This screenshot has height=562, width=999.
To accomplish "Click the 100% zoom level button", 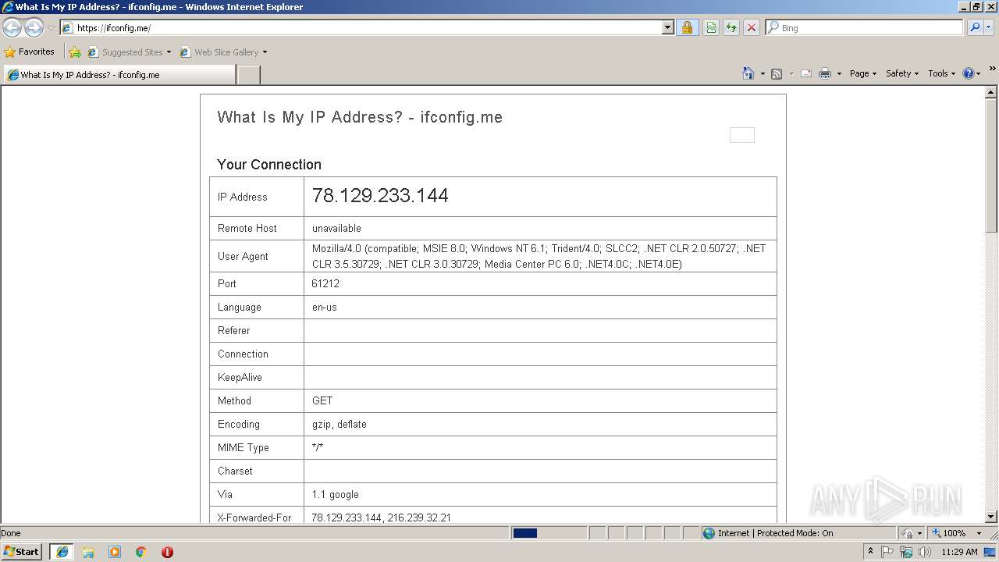I will click(949, 533).
